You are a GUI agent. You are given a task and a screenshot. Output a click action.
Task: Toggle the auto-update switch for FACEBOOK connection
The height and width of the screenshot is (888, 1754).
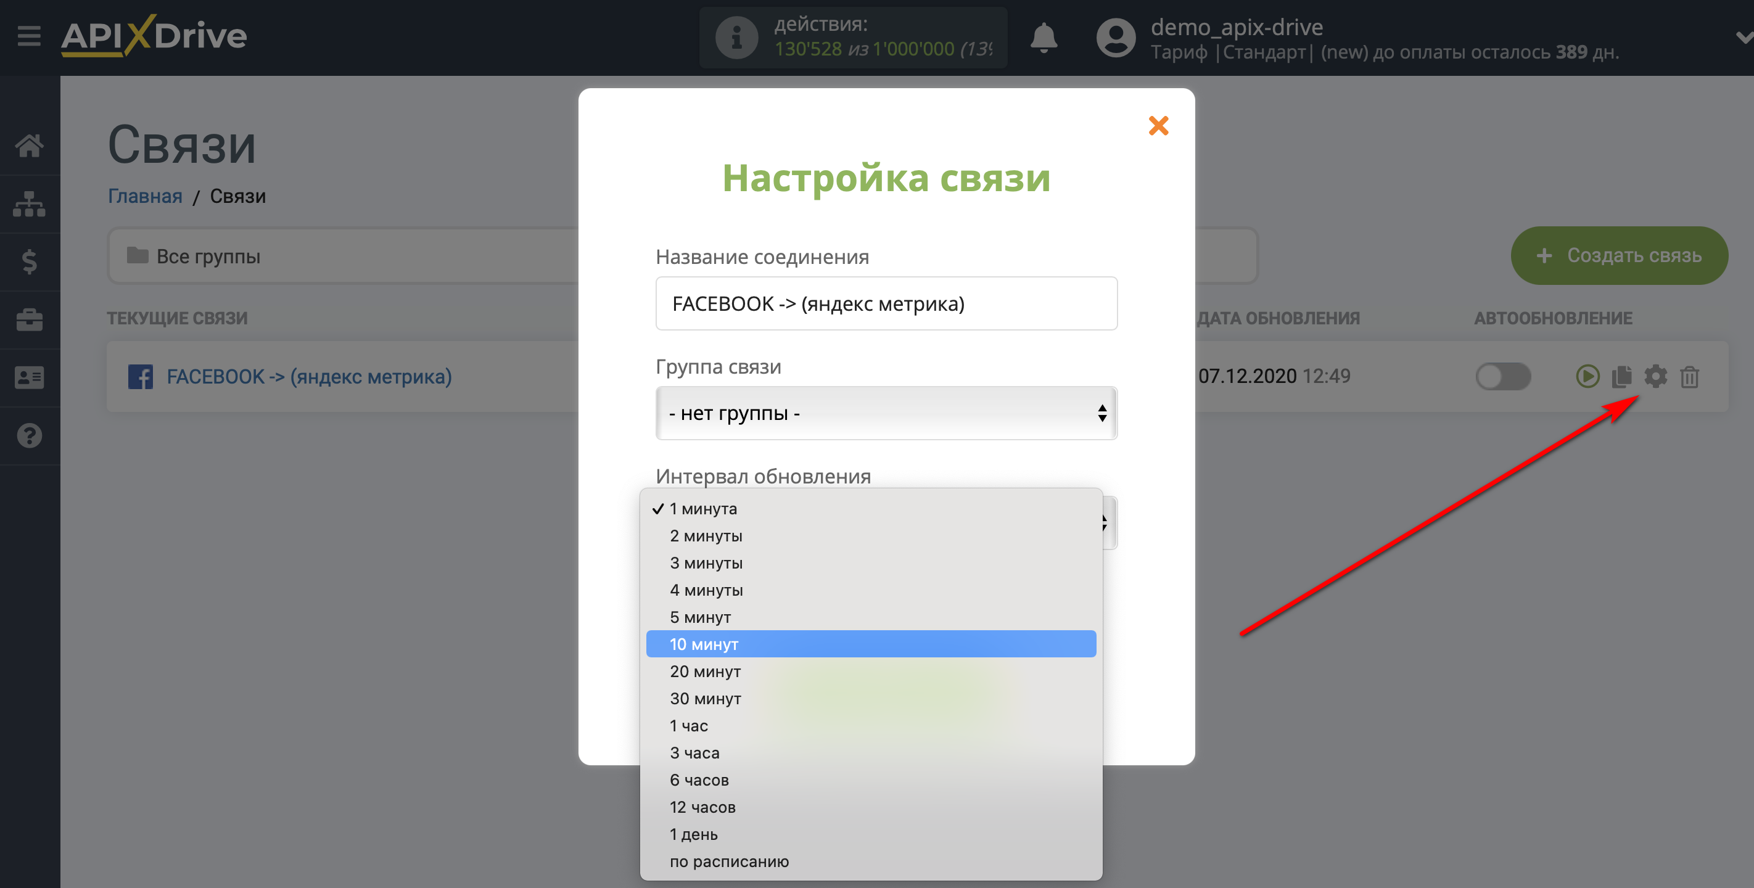point(1503,377)
